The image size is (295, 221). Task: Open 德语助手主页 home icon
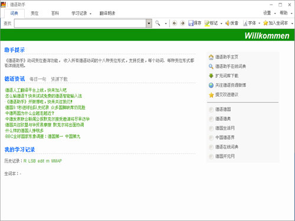coord(211,57)
